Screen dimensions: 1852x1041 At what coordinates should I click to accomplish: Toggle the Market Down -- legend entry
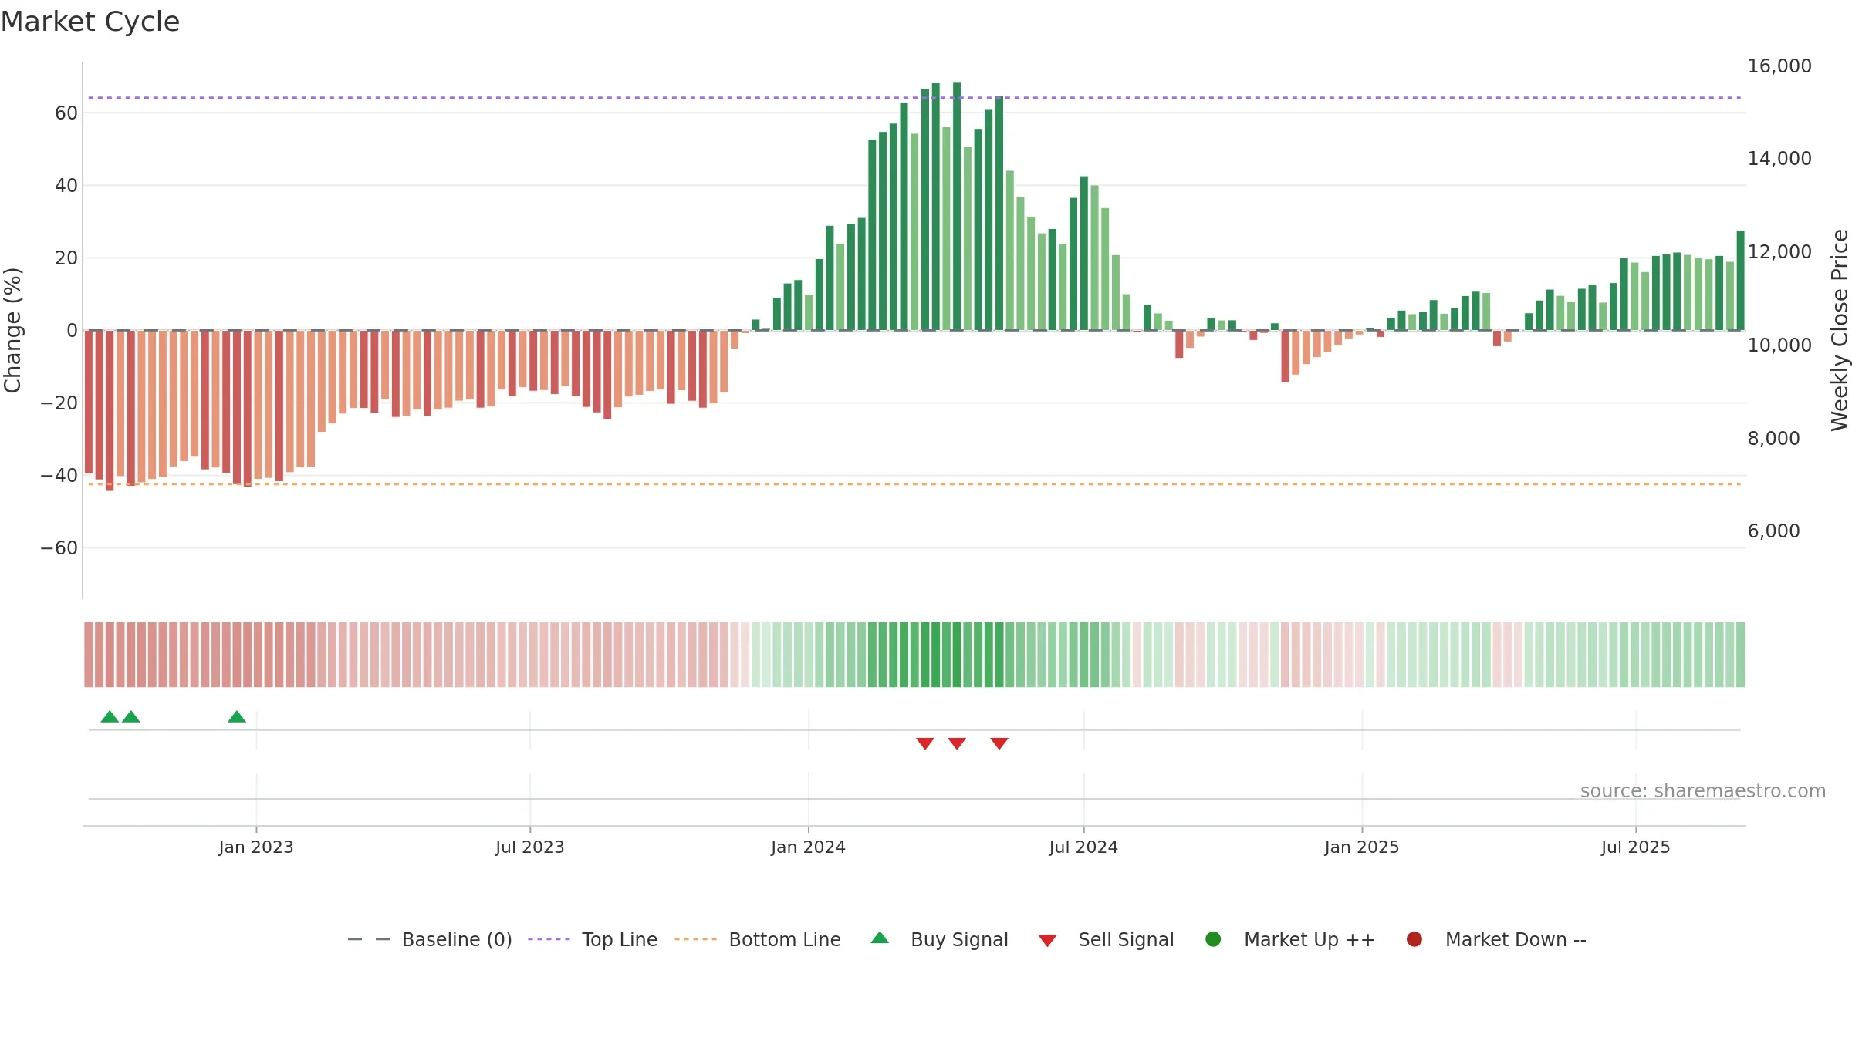pyautogui.click(x=1496, y=939)
